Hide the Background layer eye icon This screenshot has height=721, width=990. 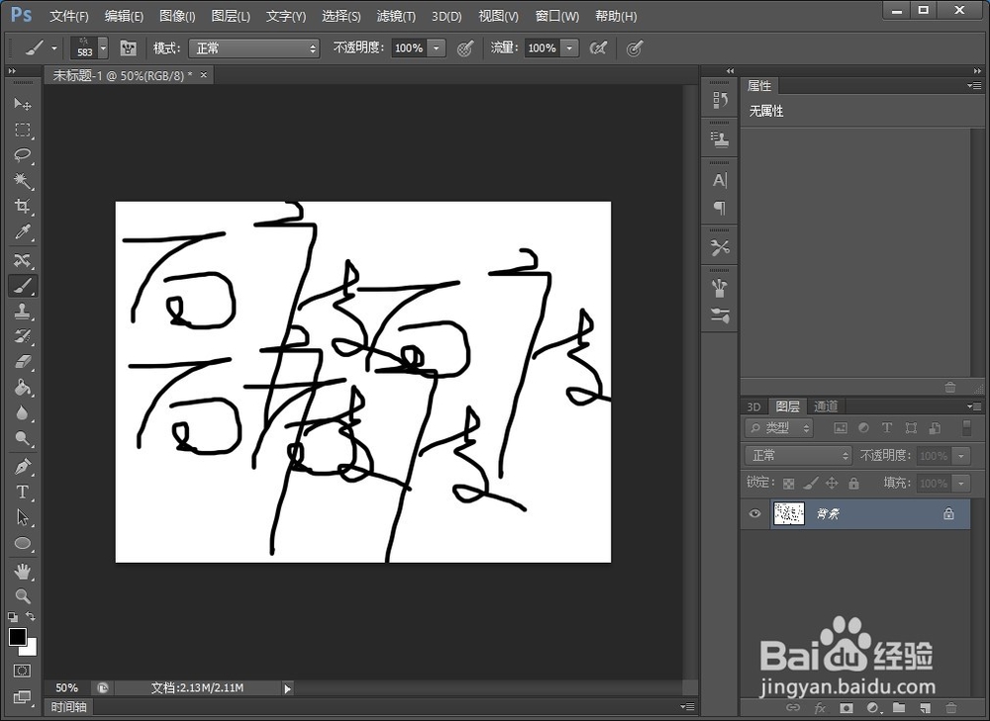click(x=754, y=513)
